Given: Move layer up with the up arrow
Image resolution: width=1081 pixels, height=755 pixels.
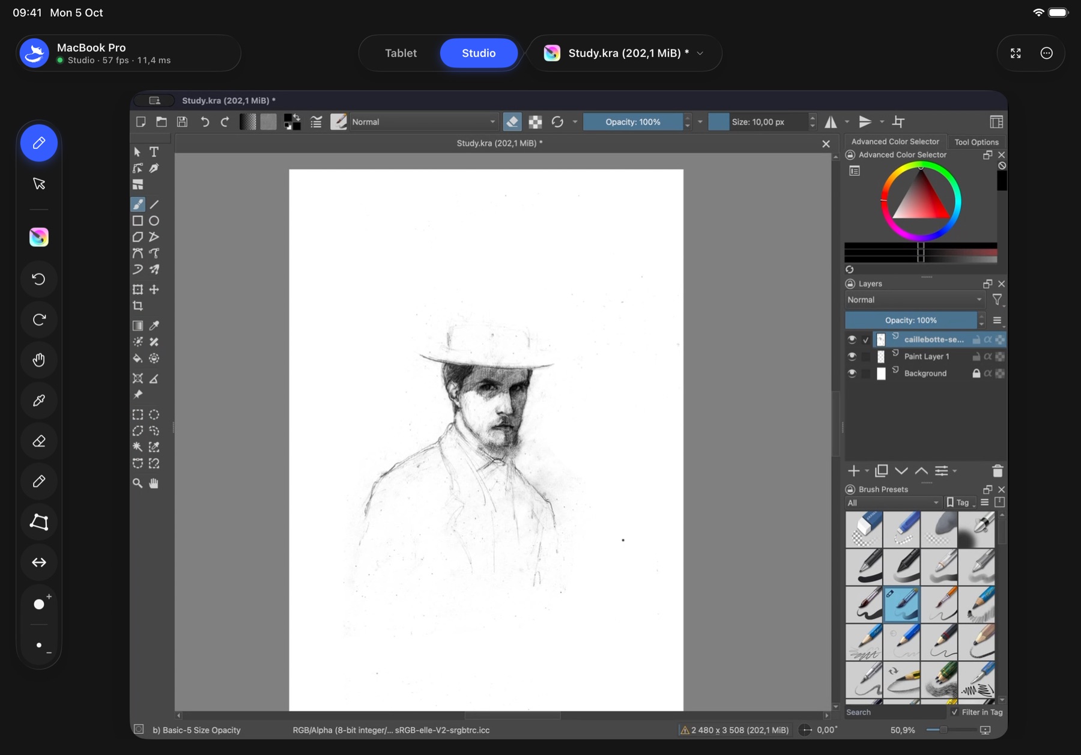Looking at the screenshot, I should click(921, 471).
